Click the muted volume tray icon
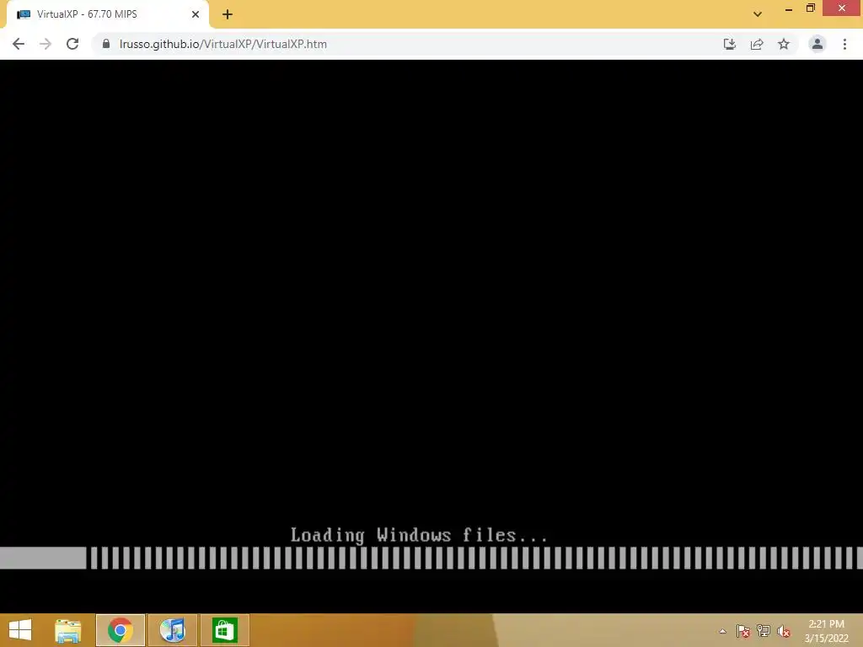Image resolution: width=863 pixels, height=647 pixels. pyautogui.click(x=784, y=631)
